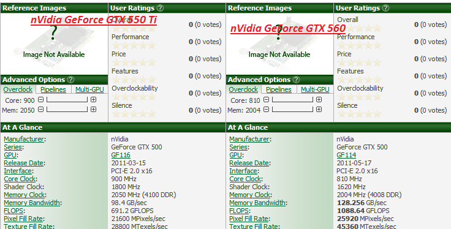Click the value '2050 MHz (4100 DDR)'
The width and height of the screenshot is (451, 229).
[x=143, y=195]
